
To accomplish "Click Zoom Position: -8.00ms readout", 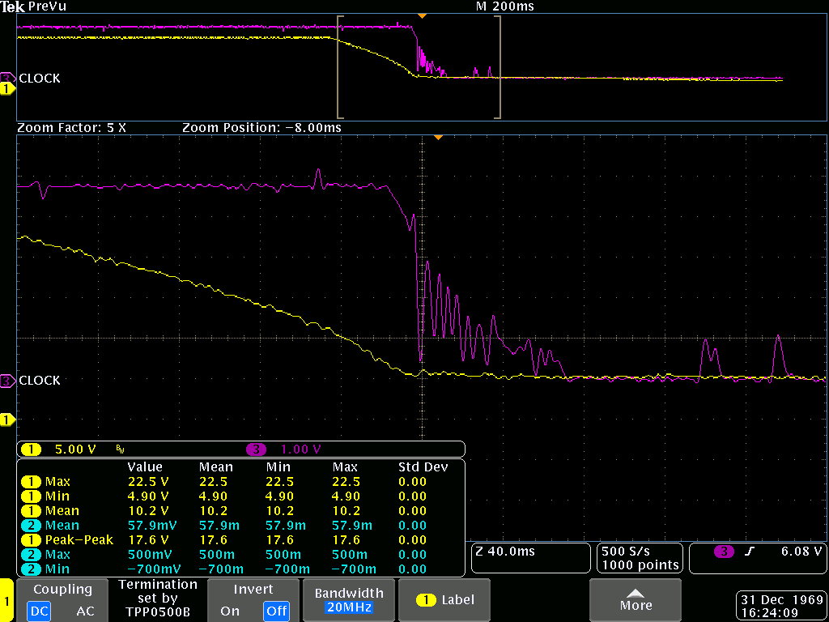I will [x=261, y=128].
